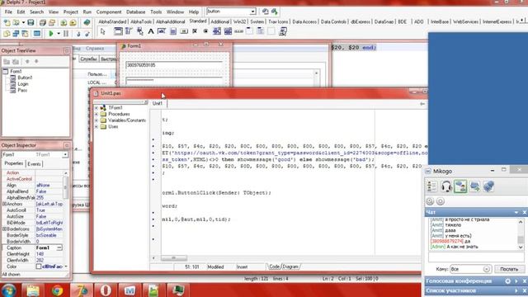Pick the ComboBox component in palette

(228, 31)
